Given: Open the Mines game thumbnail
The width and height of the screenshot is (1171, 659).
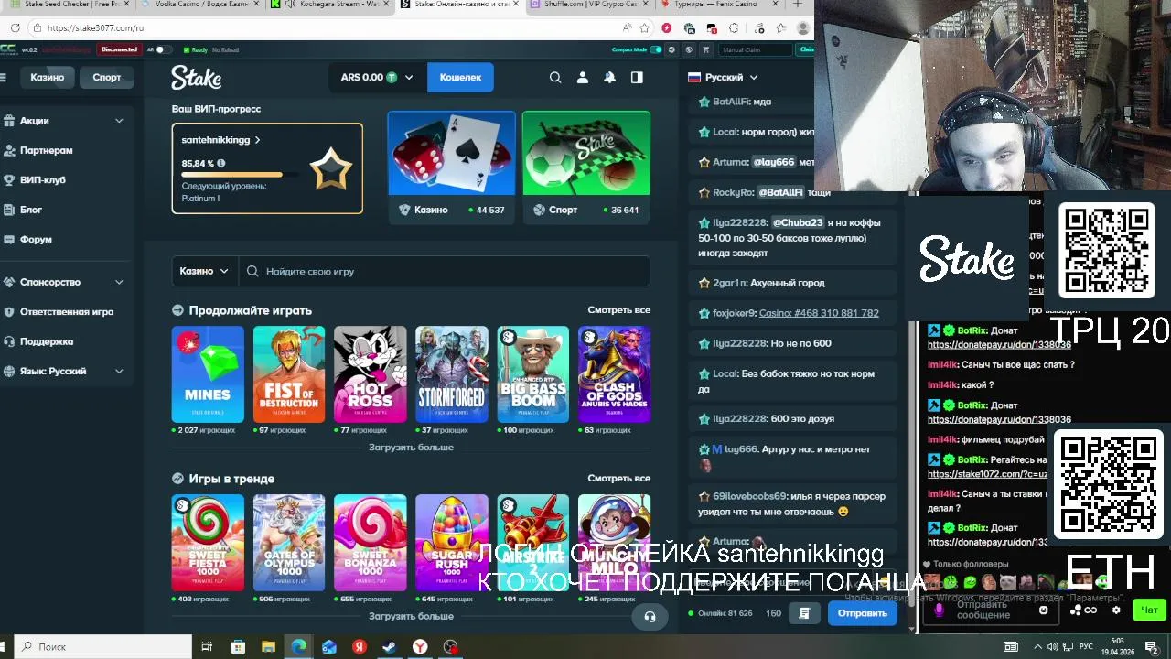Looking at the screenshot, I should (208, 374).
